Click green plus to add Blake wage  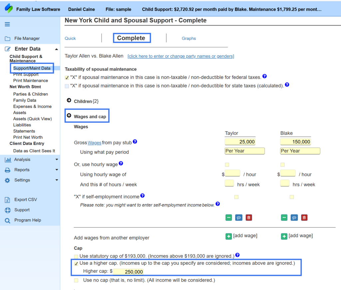coord(284,236)
